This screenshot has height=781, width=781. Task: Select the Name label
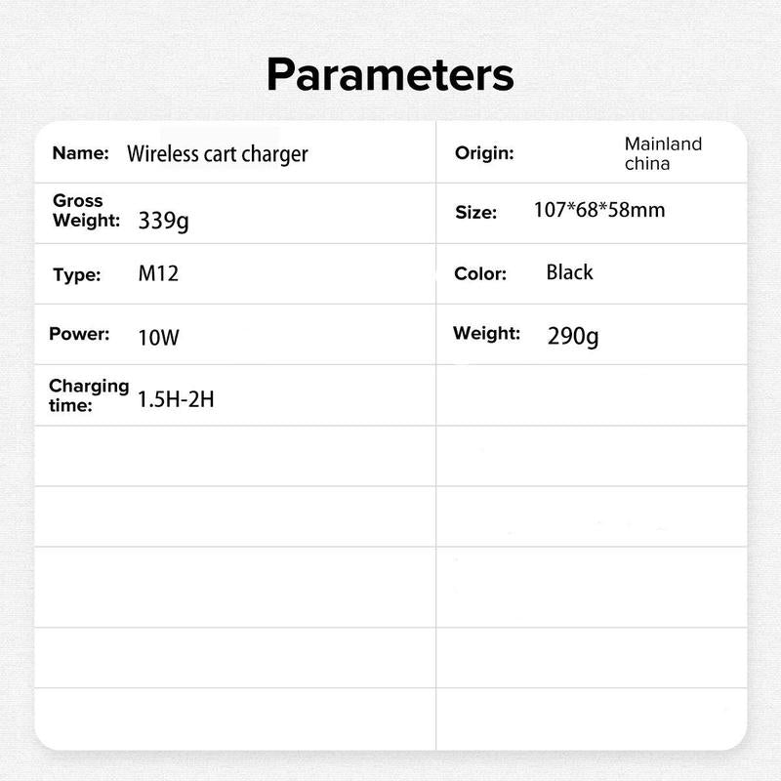pyautogui.click(x=81, y=153)
